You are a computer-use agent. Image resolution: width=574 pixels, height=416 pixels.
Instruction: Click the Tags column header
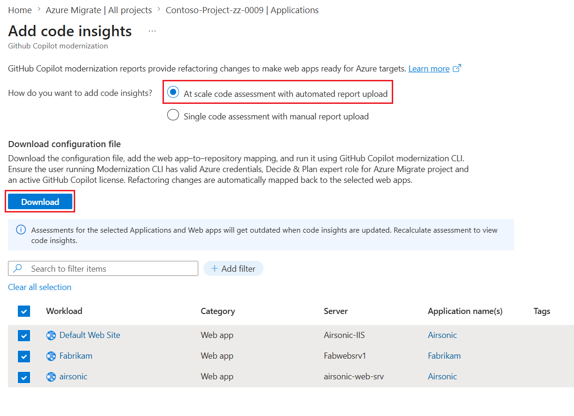point(542,311)
